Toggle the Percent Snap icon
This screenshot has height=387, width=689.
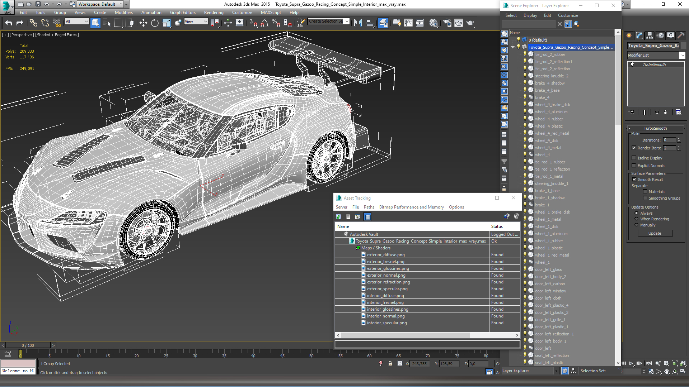pos(276,23)
